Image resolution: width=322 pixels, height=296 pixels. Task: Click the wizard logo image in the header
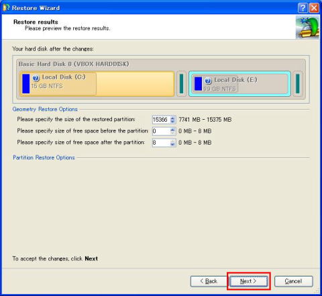pos(307,27)
